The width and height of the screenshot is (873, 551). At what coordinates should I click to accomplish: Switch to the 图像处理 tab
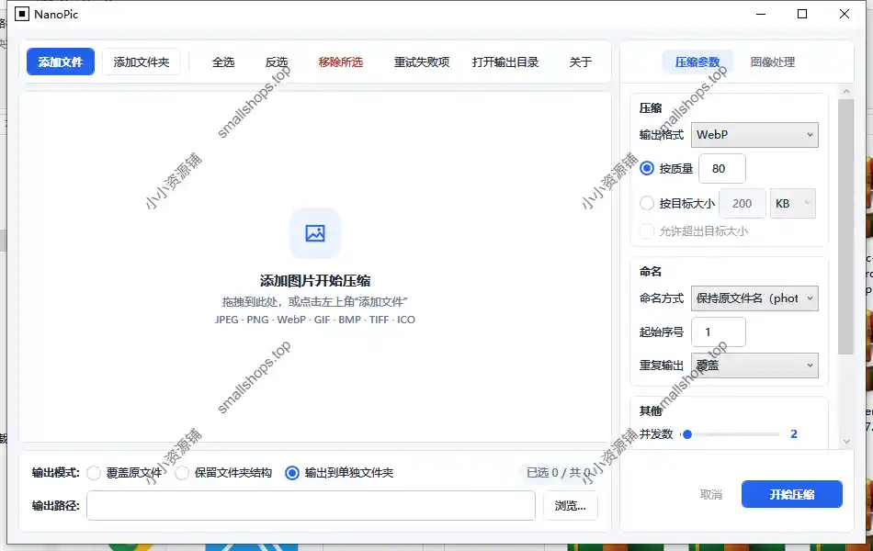773,62
